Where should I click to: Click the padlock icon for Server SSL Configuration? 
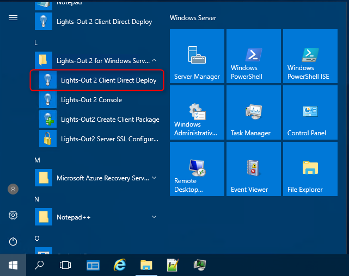point(48,139)
